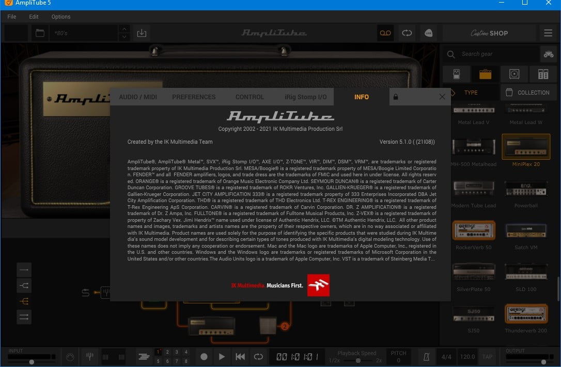Select the Powerball amp
The width and height of the screenshot is (561, 367).
click(526, 194)
